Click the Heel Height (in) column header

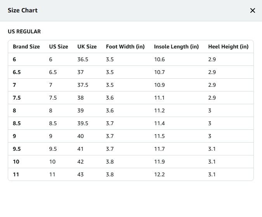(228, 46)
